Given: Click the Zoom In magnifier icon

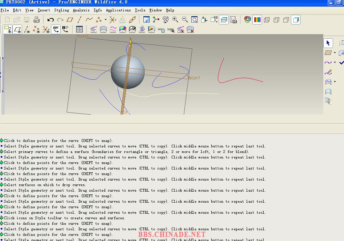Looking at the screenshot, I should click(175, 20).
